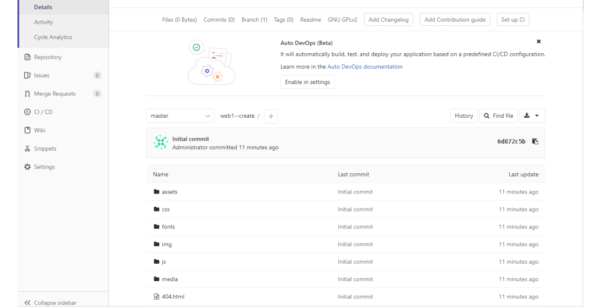
Task: Follow the Auto DevOps documentation link
Action: coord(365,67)
